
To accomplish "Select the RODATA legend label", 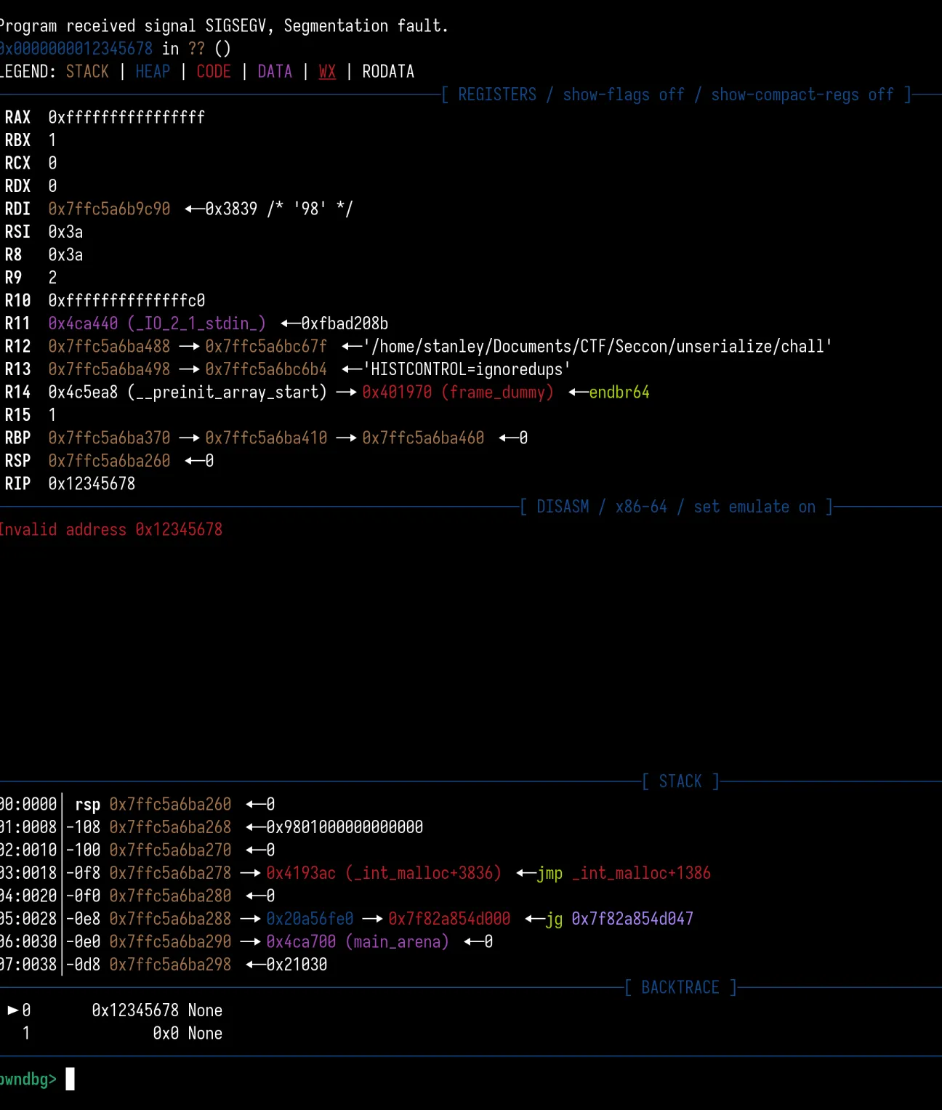I will (388, 71).
